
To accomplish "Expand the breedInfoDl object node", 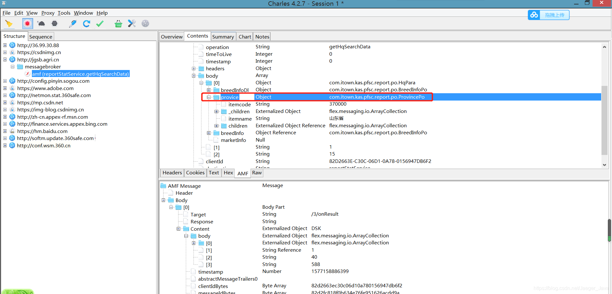I will pyautogui.click(x=209, y=90).
